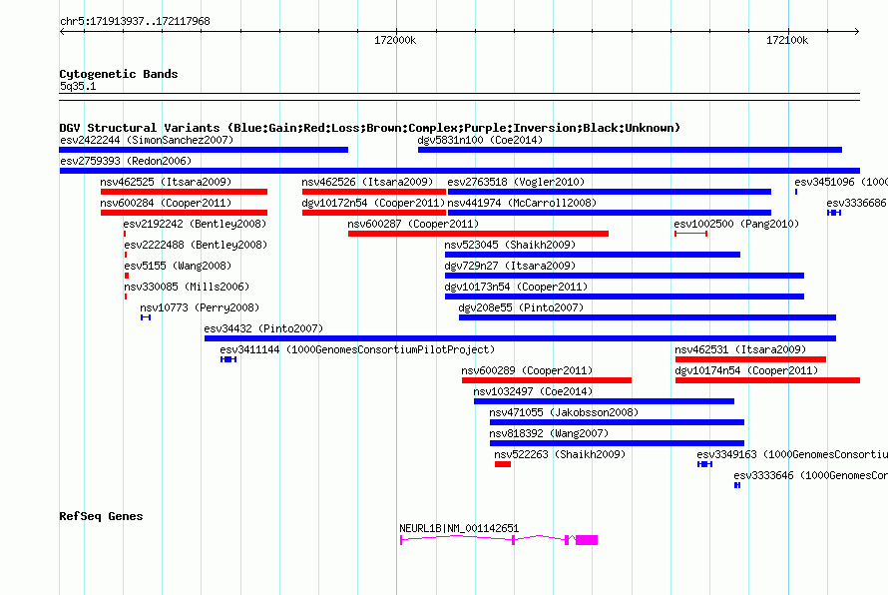Open the nsv1032497 (Coe2014) variant label
Viewport: 888px width, 595px height.
tap(534, 391)
